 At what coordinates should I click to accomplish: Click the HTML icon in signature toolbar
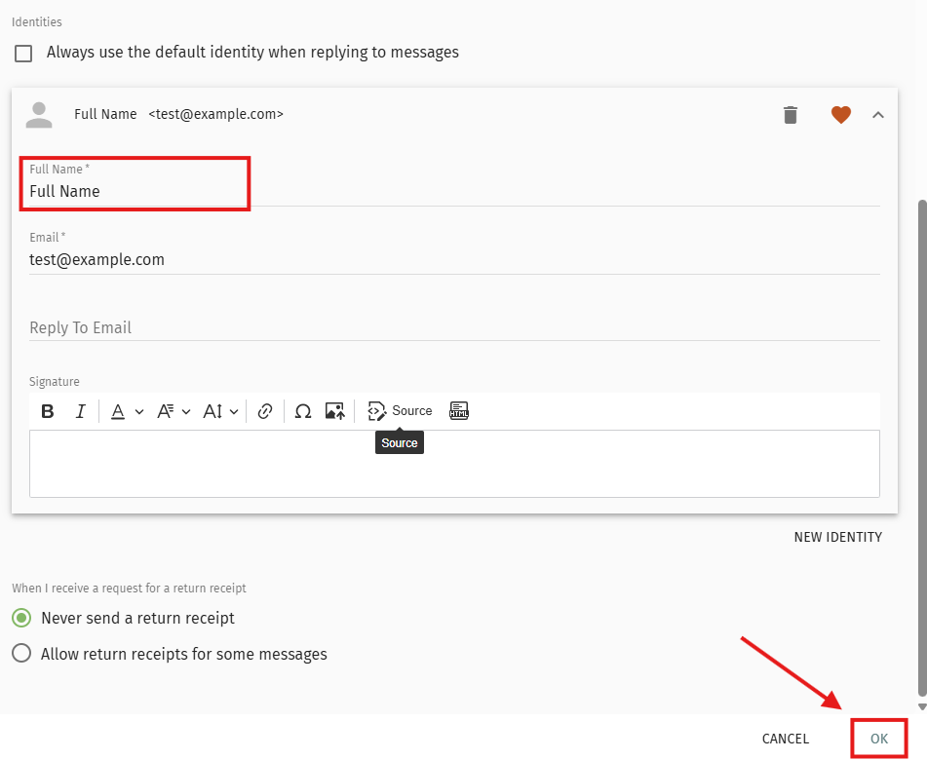459,411
